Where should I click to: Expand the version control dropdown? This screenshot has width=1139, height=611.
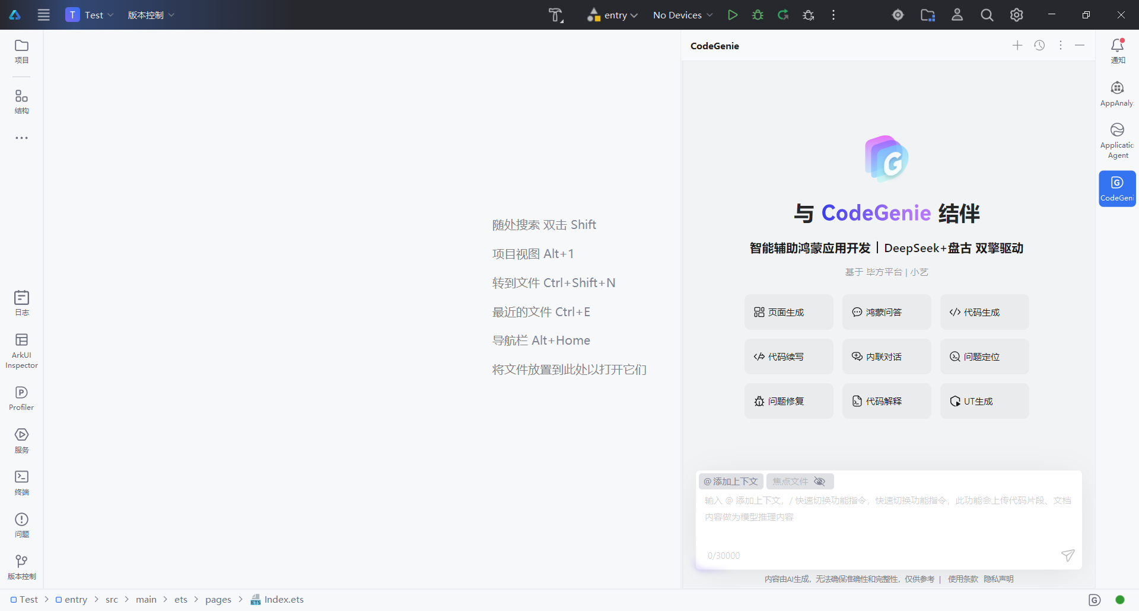tap(151, 15)
